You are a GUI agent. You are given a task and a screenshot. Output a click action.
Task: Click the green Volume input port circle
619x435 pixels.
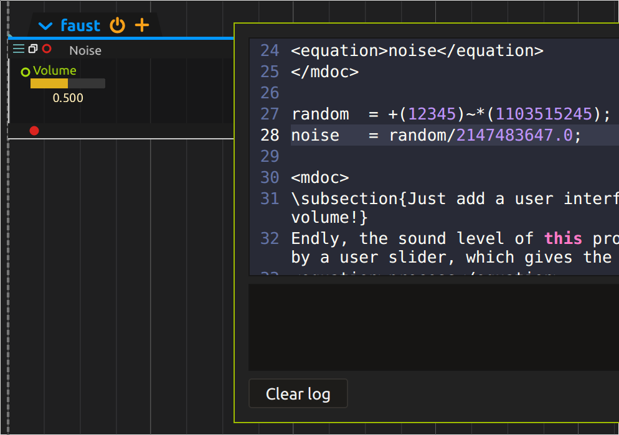point(26,72)
